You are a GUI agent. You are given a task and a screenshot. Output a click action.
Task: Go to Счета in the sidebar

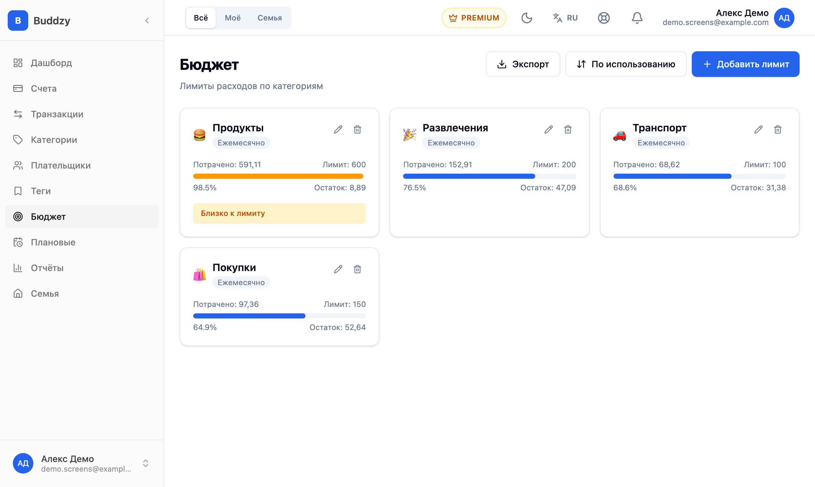click(x=82, y=88)
